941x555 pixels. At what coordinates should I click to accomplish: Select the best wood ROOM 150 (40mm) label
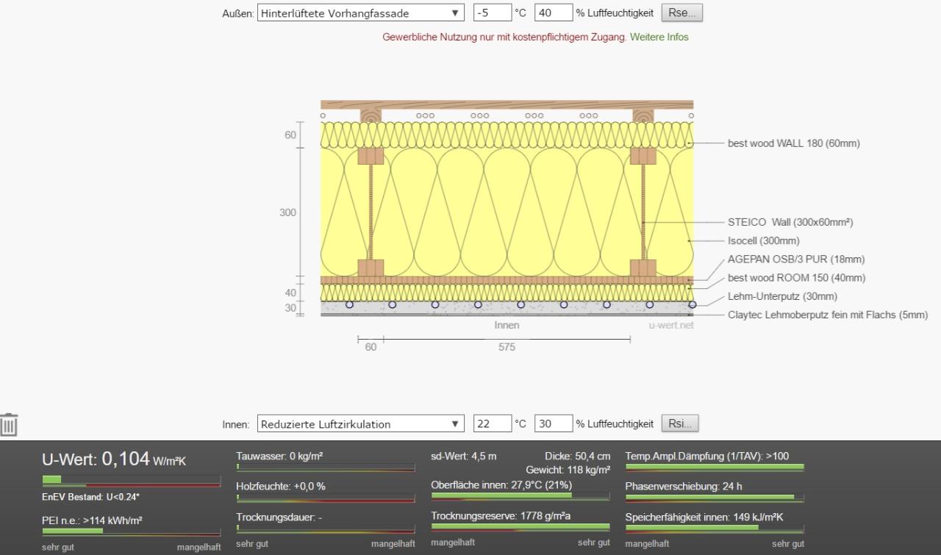click(797, 278)
